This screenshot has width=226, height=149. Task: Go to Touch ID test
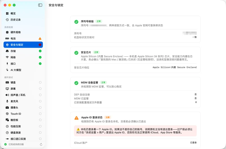(x=23, y=114)
